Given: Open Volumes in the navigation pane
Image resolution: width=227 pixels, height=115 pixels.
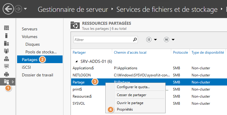Looking at the screenshot, I should tap(30, 37).
